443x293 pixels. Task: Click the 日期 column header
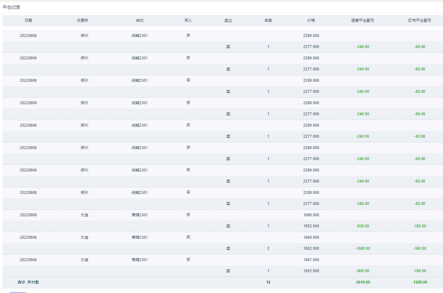28,21
